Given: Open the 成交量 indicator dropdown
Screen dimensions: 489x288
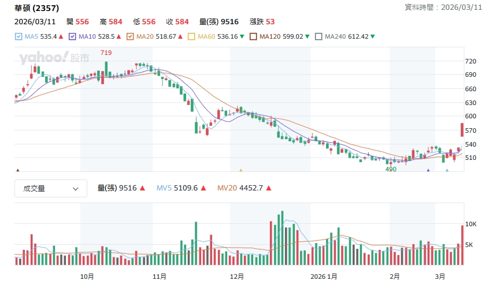Looking at the screenshot, I should point(51,188).
